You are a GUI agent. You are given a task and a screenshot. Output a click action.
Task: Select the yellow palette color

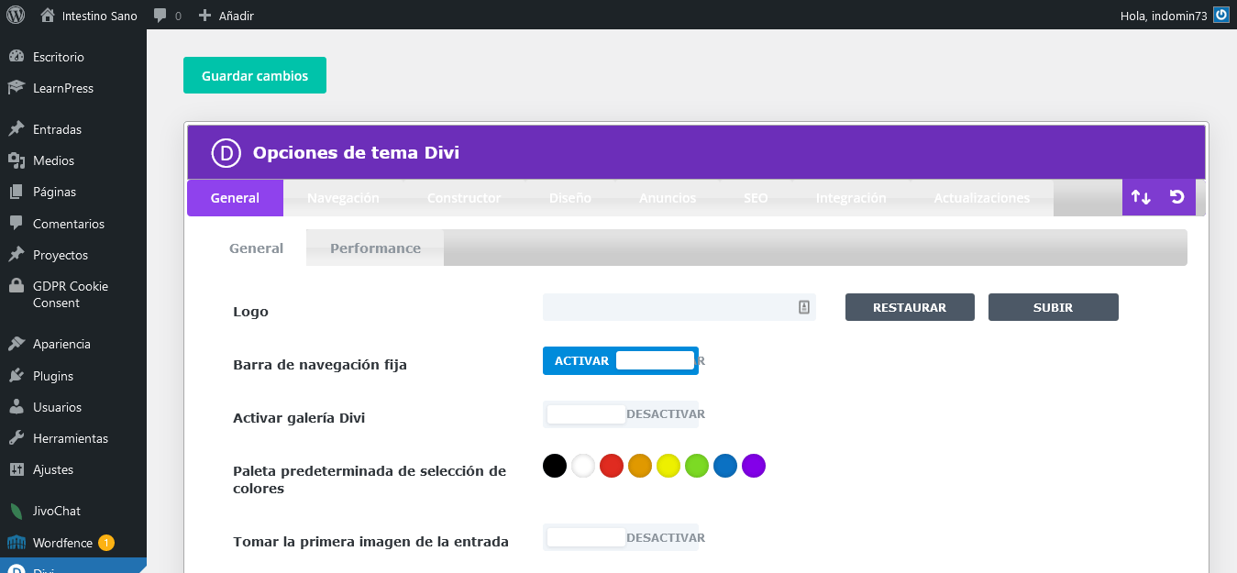[668, 466]
